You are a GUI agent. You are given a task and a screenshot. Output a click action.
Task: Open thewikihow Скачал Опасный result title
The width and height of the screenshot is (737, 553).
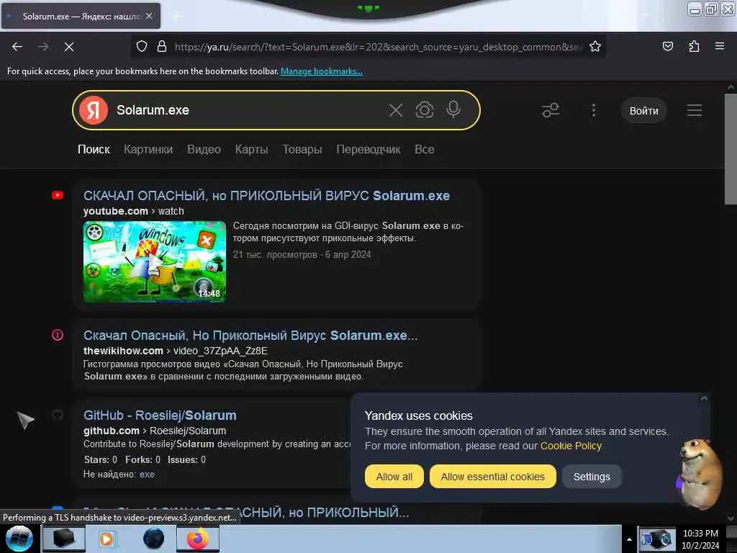pyautogui.click(x=250, y=336)
